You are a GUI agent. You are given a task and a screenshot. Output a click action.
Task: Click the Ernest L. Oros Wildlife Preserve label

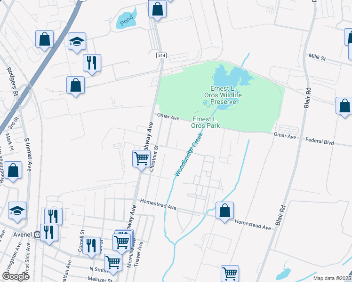(223, 95)
